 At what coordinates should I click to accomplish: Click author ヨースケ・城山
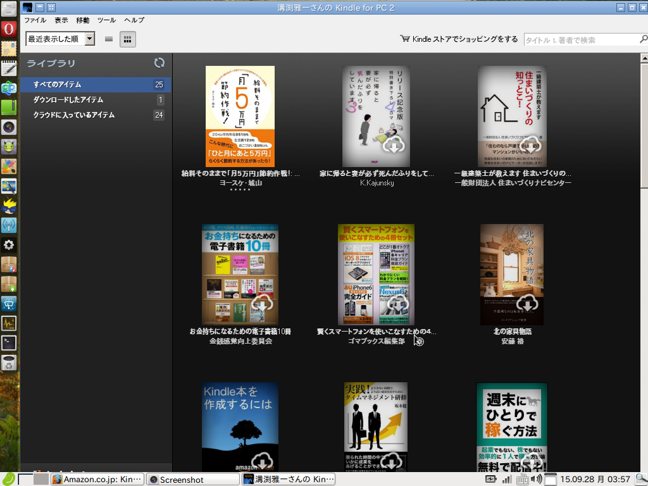point(240,183)
